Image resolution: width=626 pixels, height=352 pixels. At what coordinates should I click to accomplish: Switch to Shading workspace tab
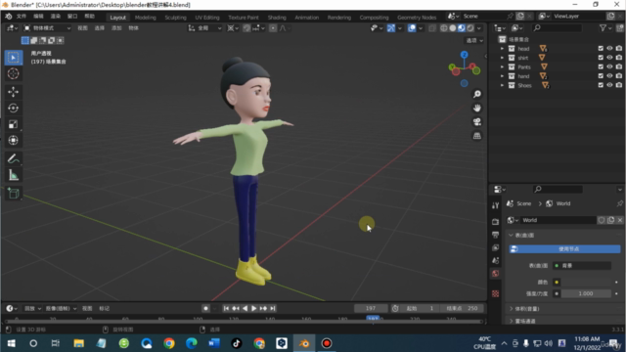(277, 18)
